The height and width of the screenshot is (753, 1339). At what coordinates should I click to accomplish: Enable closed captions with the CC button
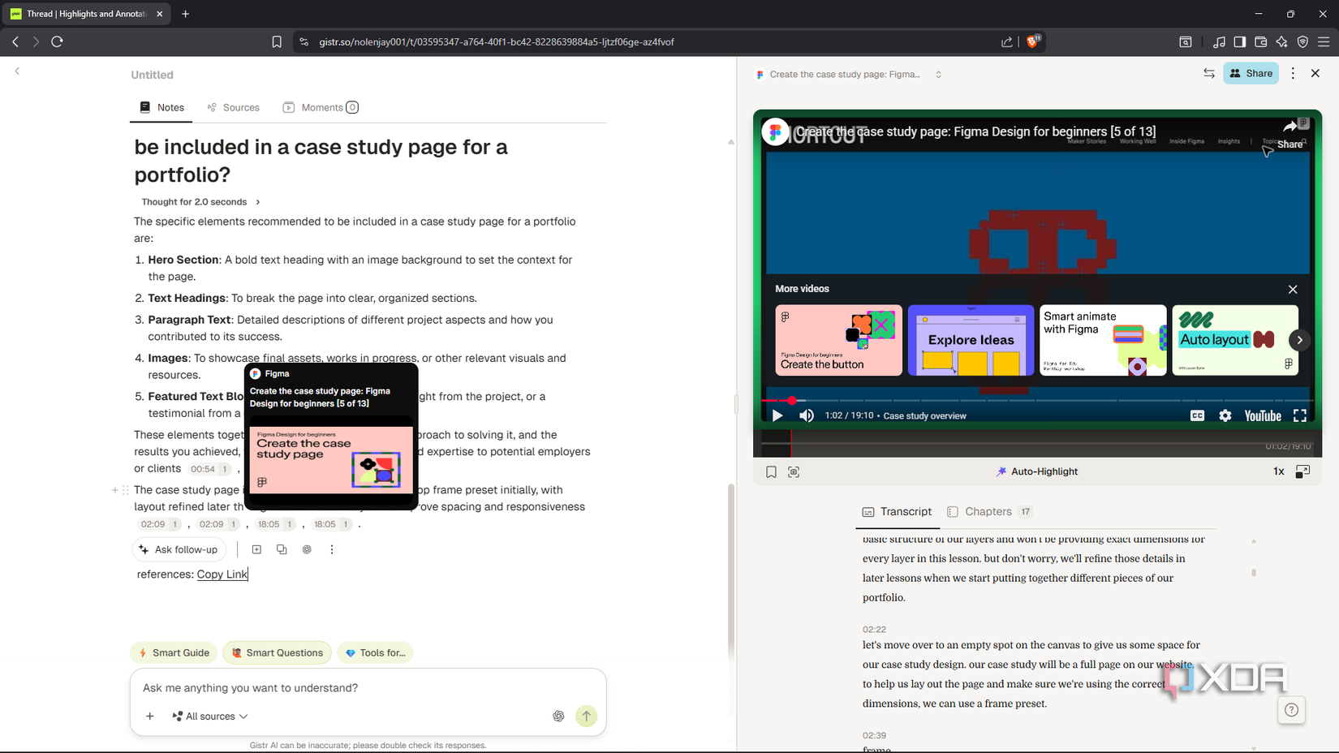click(1196, 415)
